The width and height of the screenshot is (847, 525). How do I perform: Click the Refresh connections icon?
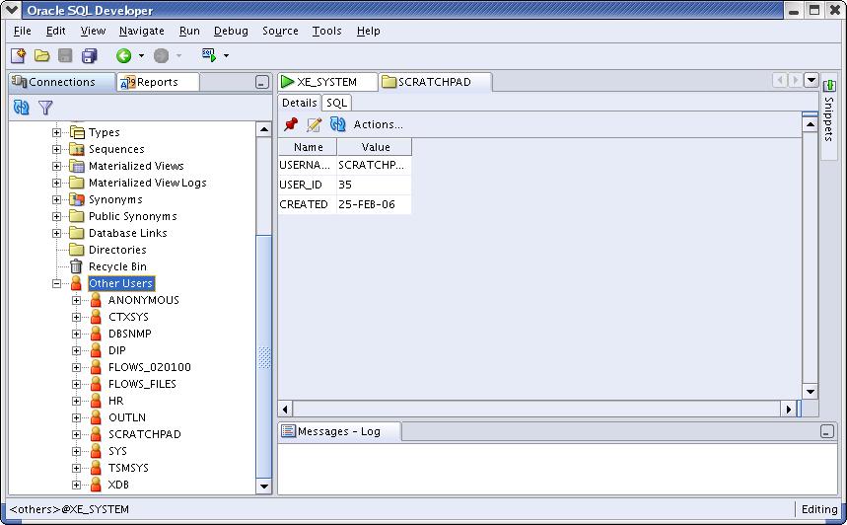pyautogui.click(x=21, y=107)
